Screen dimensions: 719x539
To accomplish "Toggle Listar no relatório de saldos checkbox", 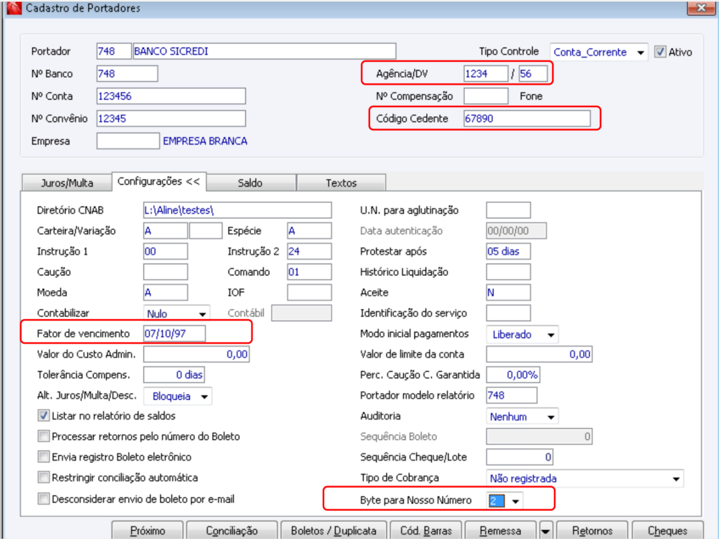I will [x=43, y=416].
